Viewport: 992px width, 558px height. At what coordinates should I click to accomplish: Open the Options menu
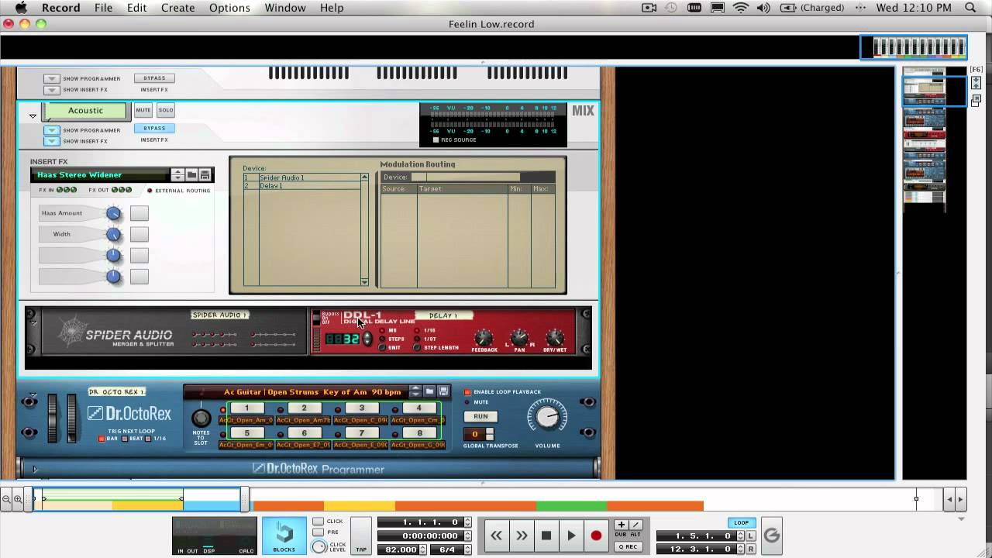point(229,8)
